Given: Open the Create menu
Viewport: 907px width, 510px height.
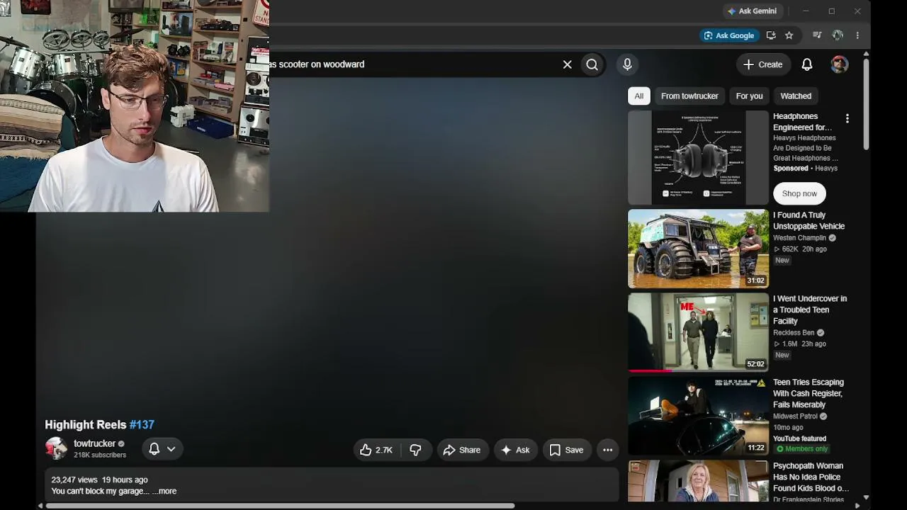Looking at the screenshot, I should 762,64.
